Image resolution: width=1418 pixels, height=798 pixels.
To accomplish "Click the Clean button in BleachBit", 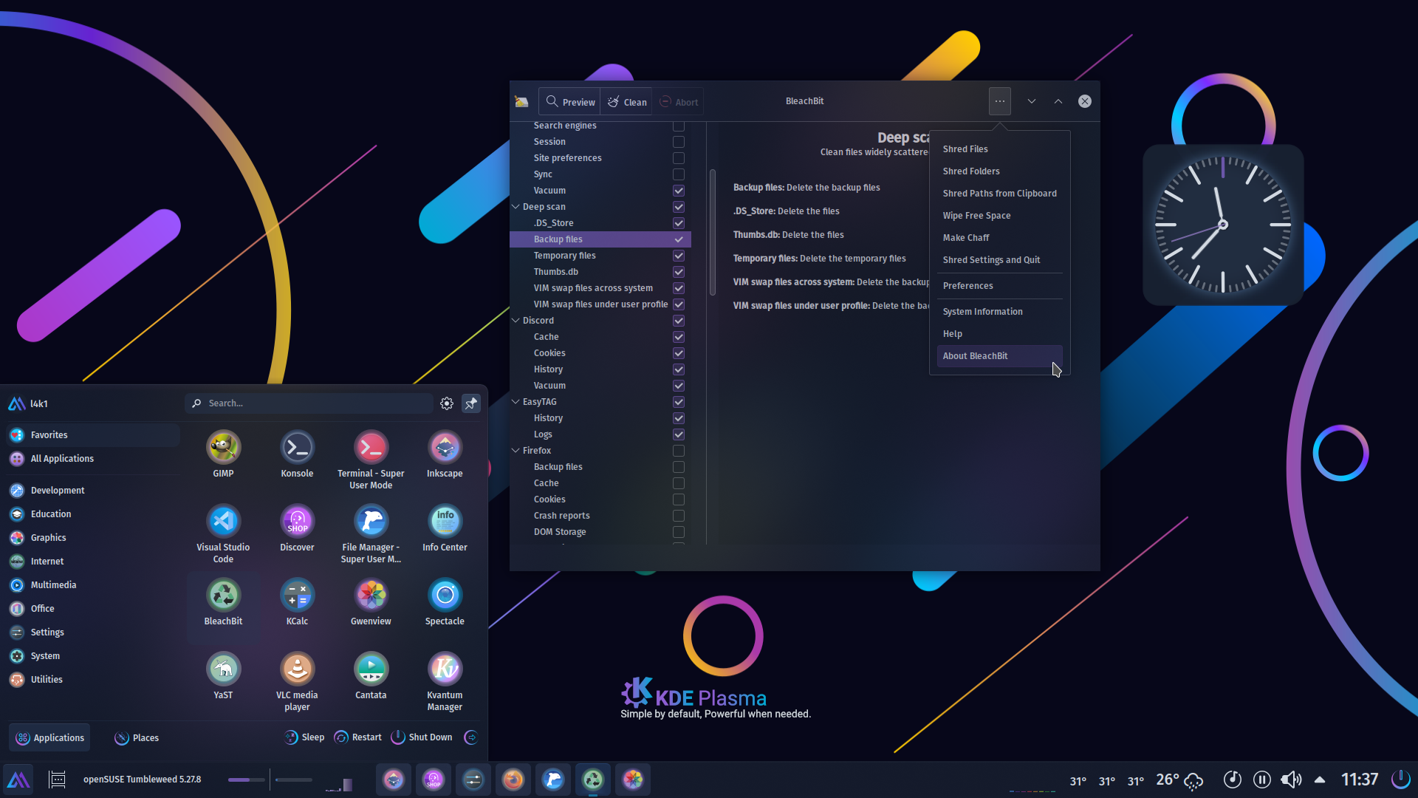I will tap(626, 102).
